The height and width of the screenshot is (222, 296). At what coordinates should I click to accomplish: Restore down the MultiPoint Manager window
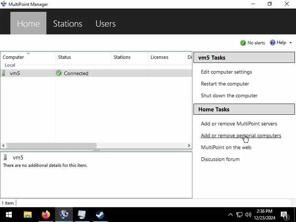point(270,4)
